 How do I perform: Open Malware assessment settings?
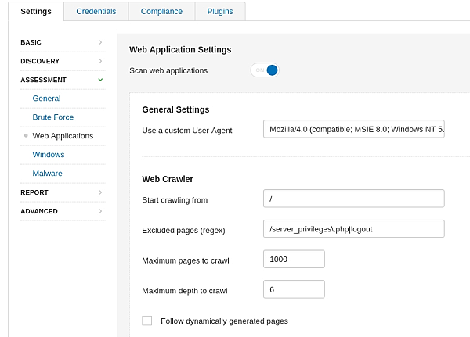tap(47, 174)
